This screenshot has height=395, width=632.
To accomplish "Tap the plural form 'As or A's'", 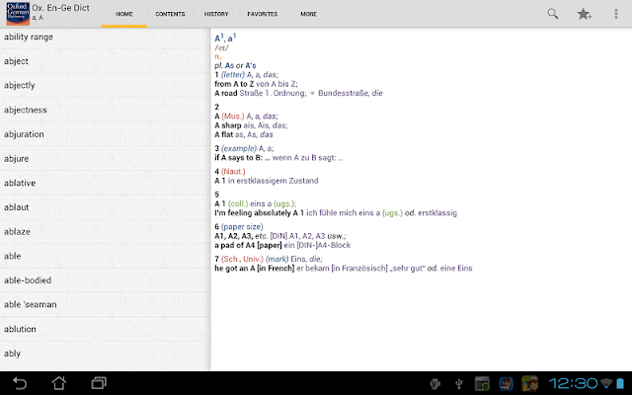I will click(x=240, y=65).
